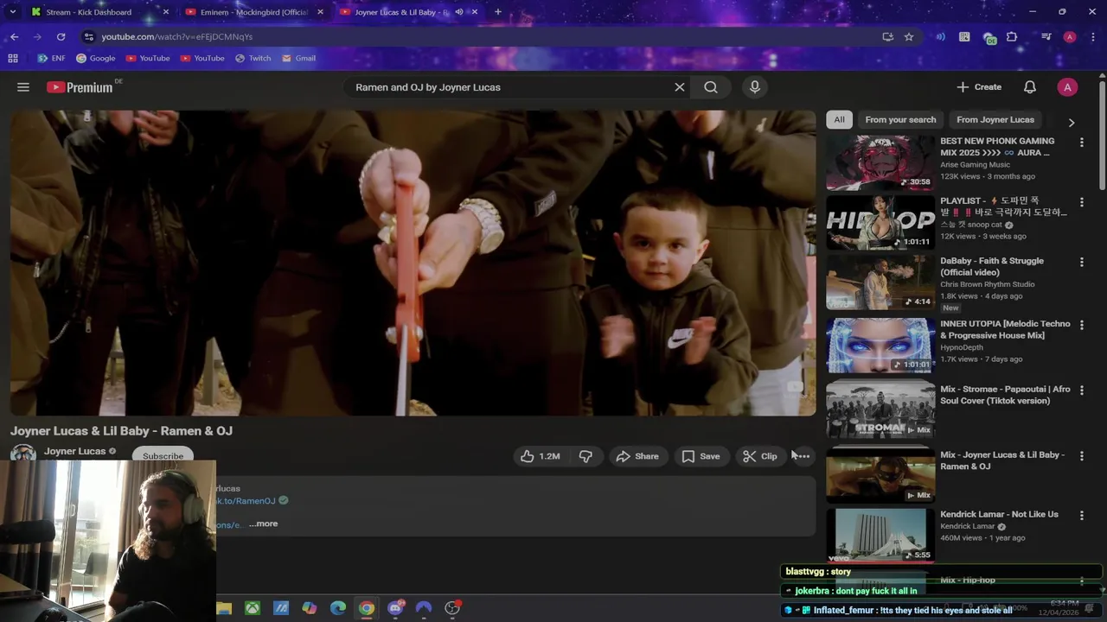Screen dimensions: 1107x622
Task: Open Discord in the taskbar
Action: 395,608
